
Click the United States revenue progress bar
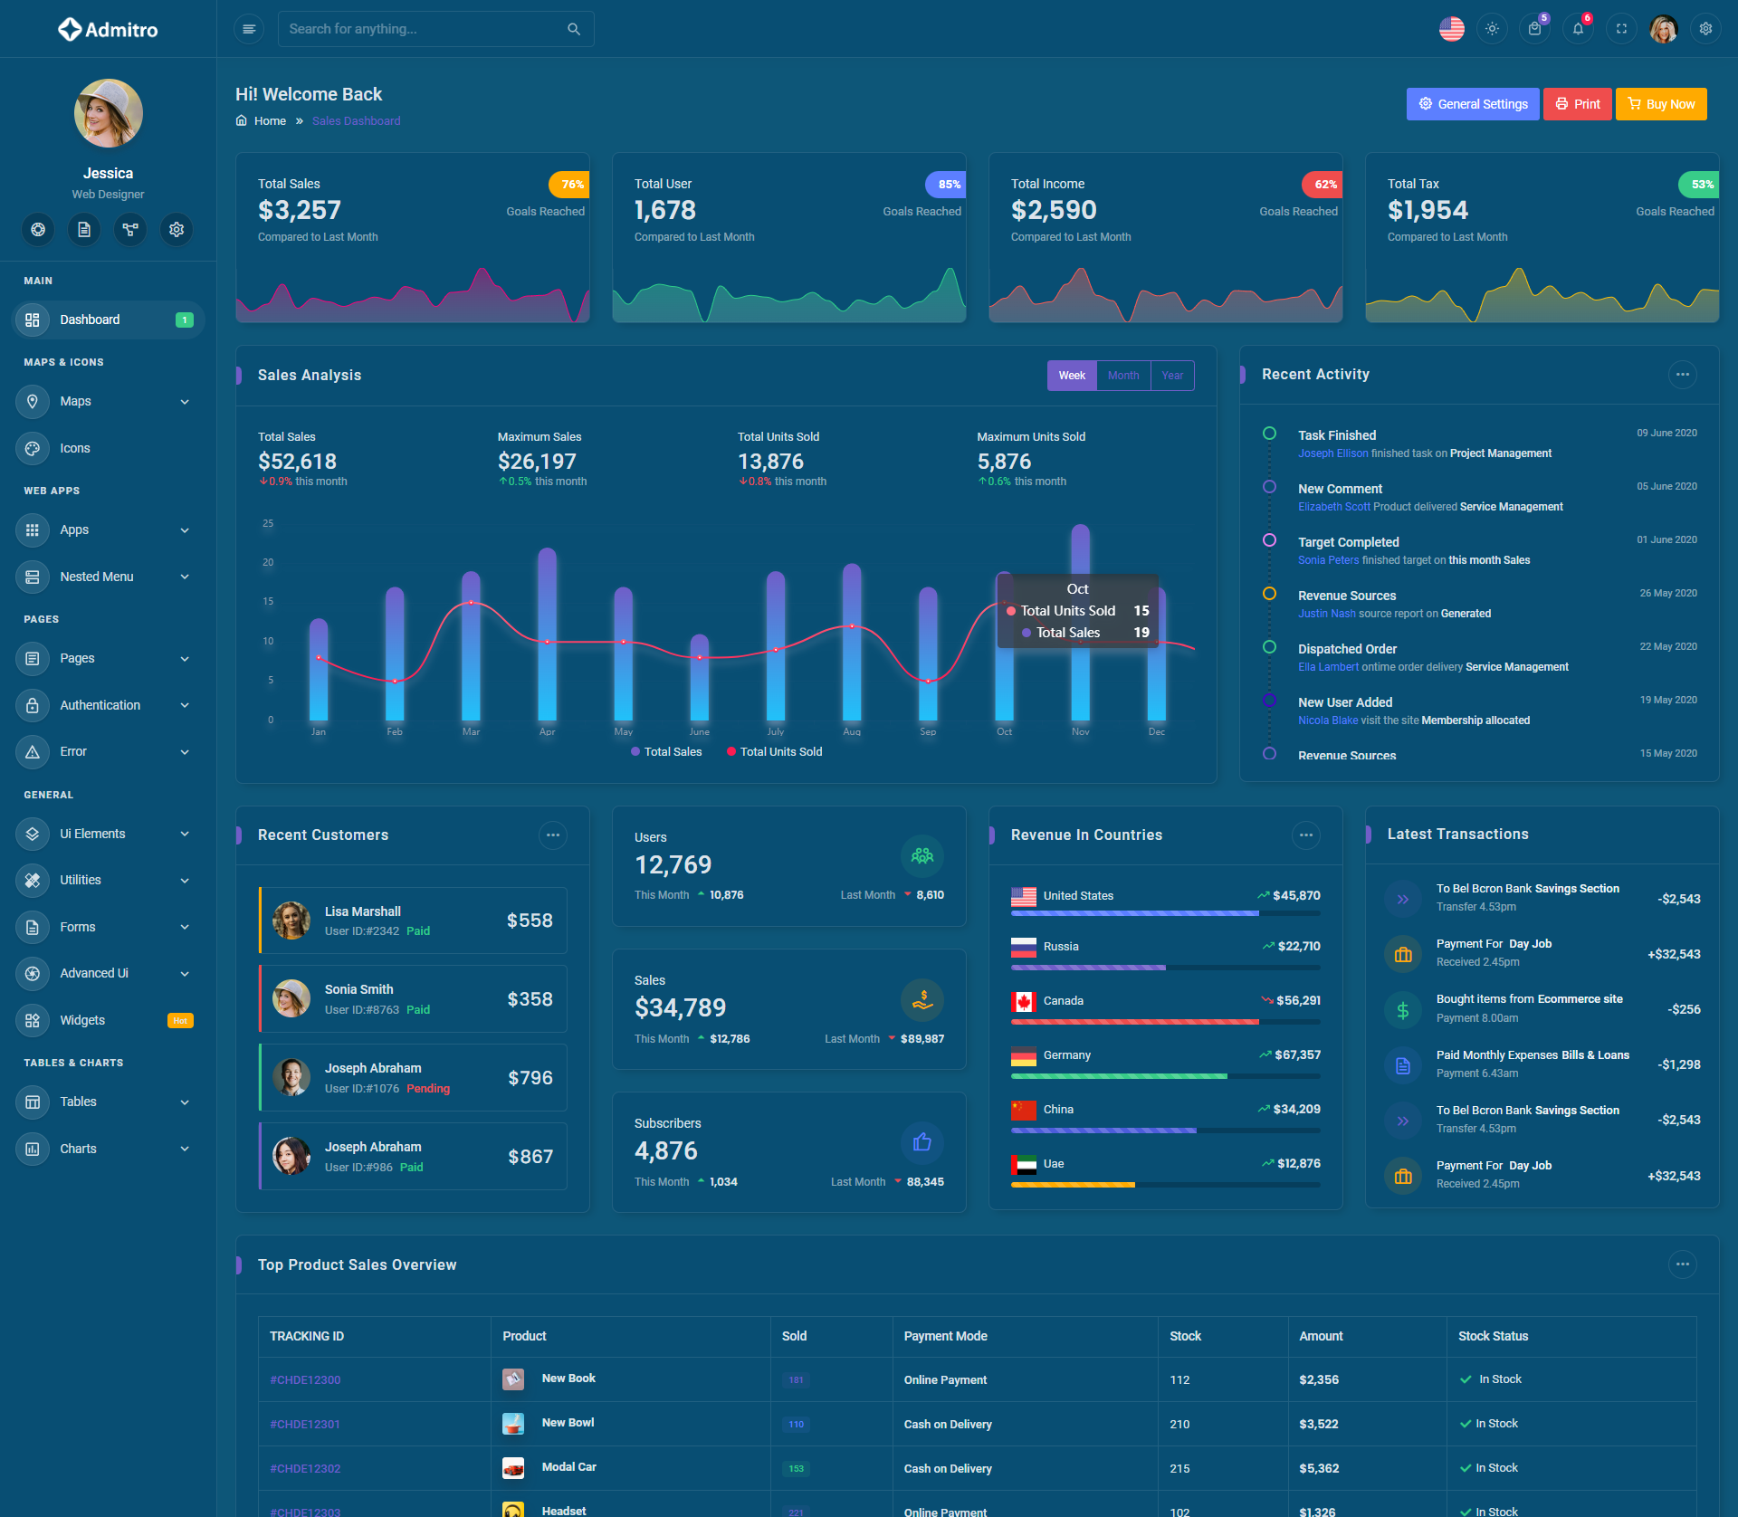(x=1165, y=914)
